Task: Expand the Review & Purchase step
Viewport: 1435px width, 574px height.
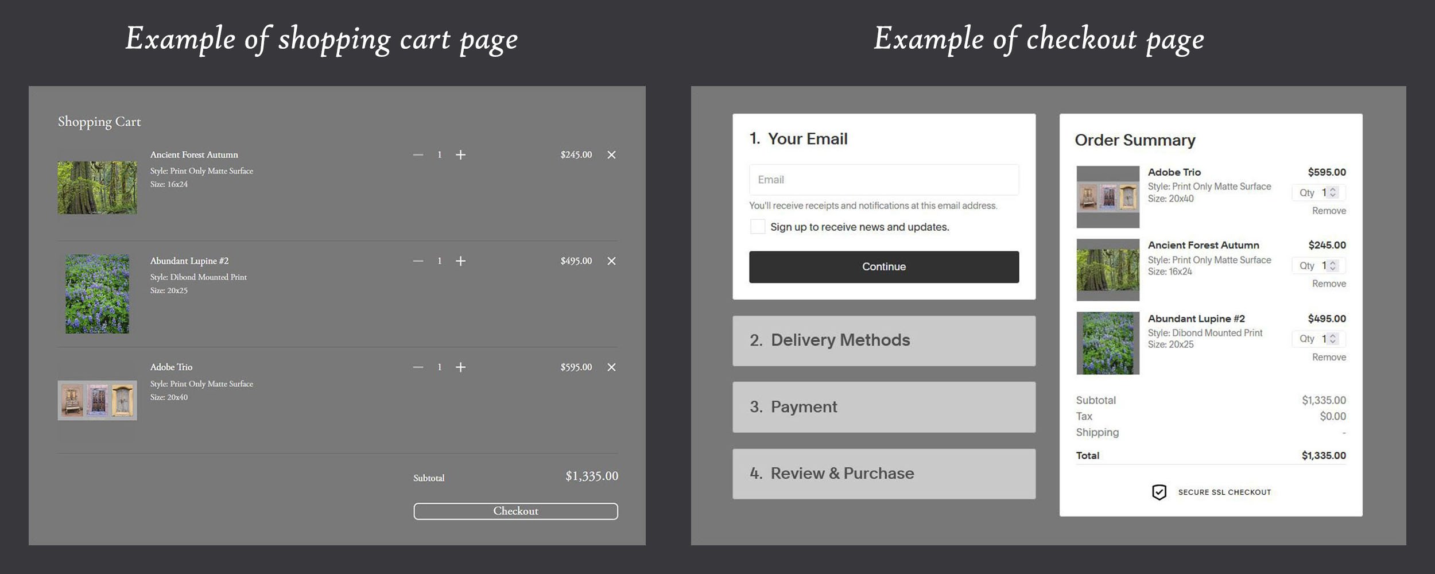Action: (884, 474)
